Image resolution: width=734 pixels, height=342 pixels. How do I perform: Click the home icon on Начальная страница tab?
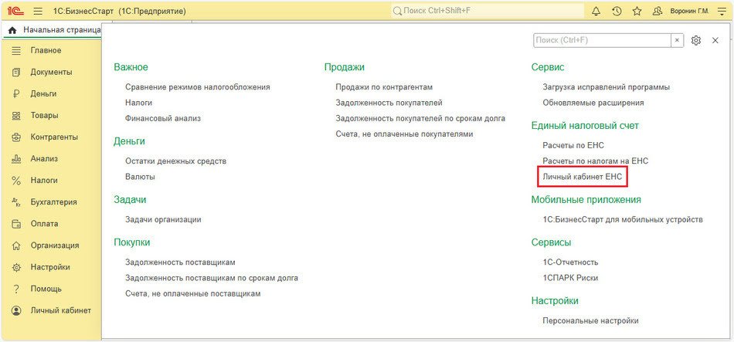[12, 30]
